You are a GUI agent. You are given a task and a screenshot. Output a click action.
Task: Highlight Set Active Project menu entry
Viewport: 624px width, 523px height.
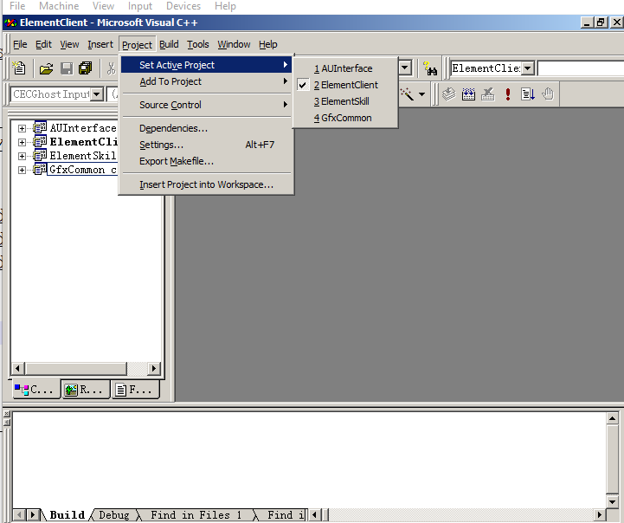206,65
